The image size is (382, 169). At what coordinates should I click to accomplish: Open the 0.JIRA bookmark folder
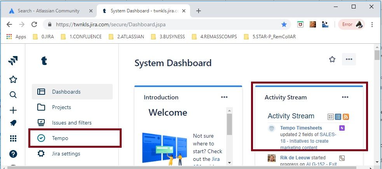[x=44, y=37]
